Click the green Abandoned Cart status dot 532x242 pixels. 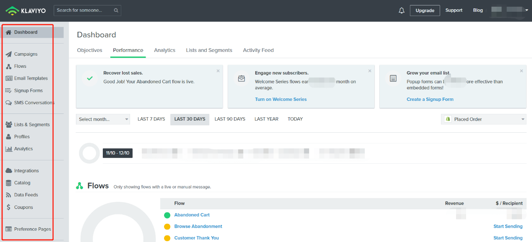click(x=167, y=215)
